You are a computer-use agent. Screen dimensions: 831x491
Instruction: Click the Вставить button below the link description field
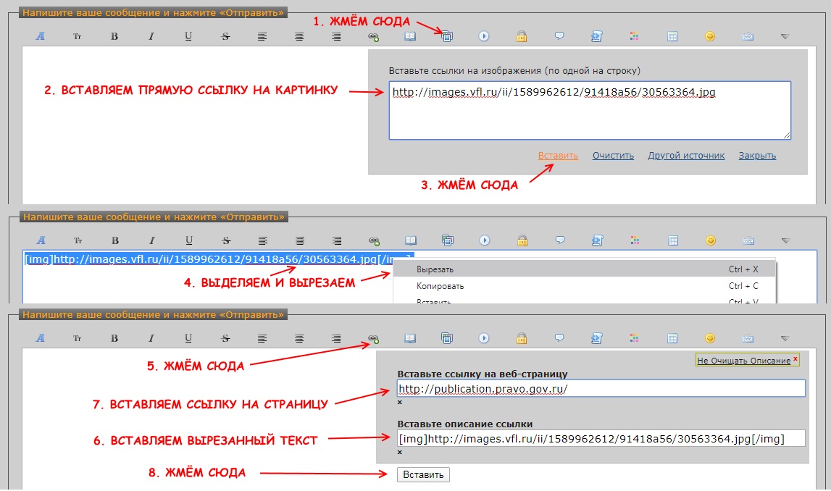tap(423, 474)
